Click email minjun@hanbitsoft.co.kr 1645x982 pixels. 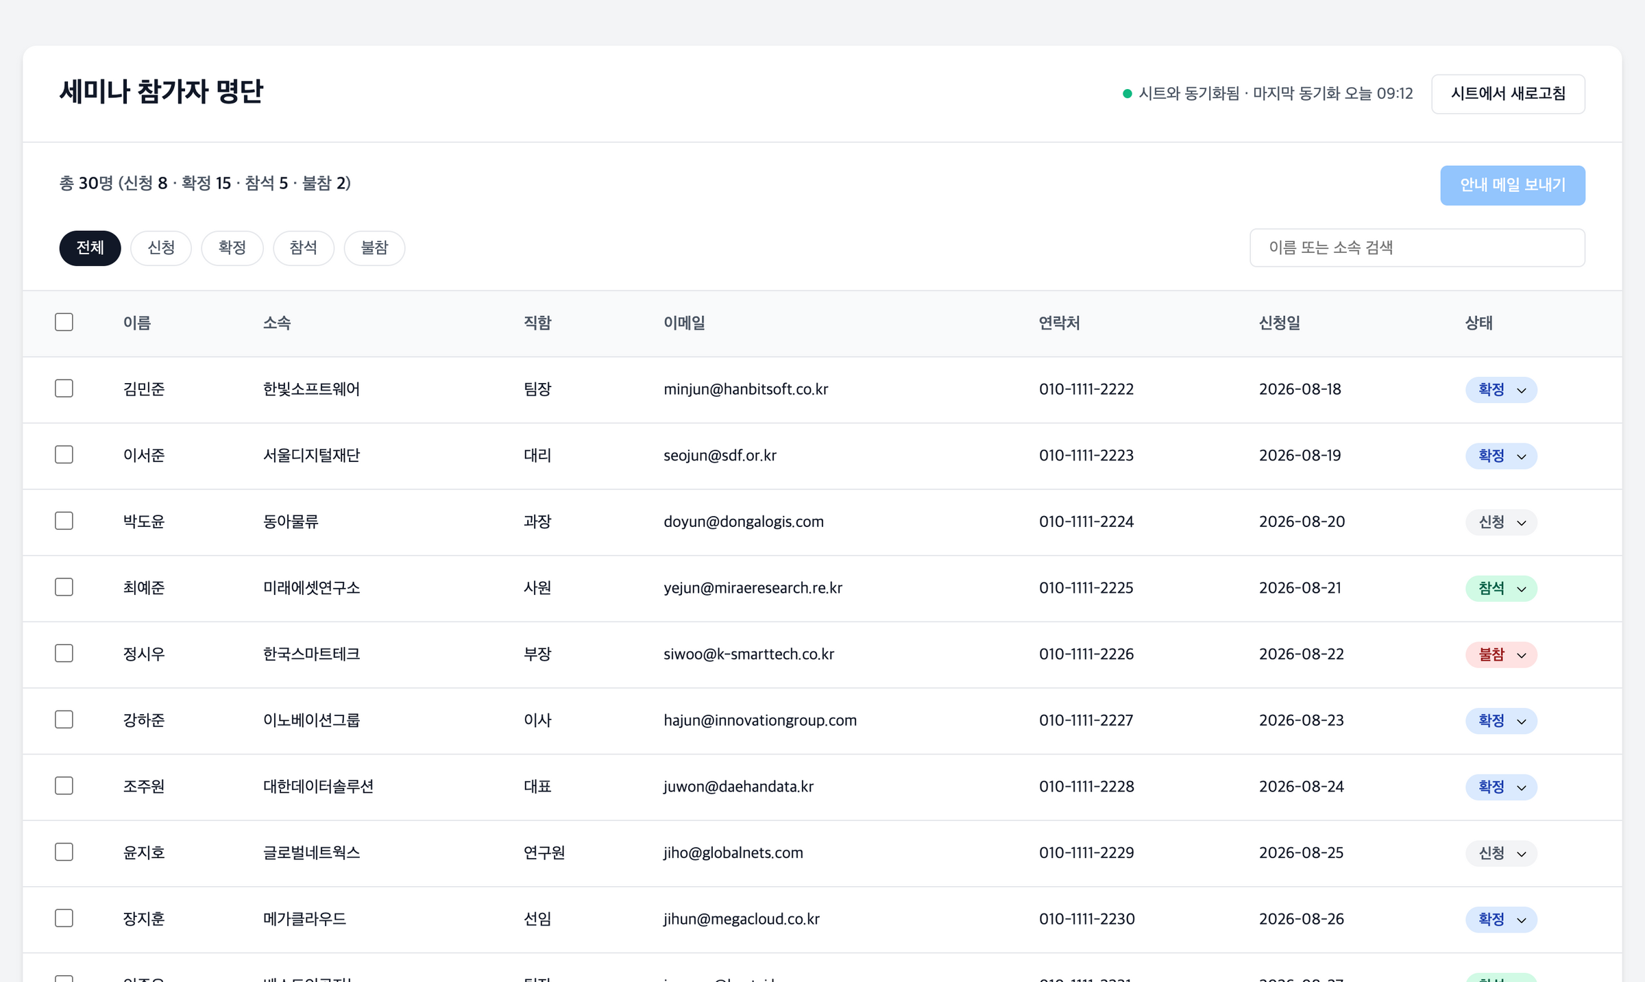[x=746, y=389]
